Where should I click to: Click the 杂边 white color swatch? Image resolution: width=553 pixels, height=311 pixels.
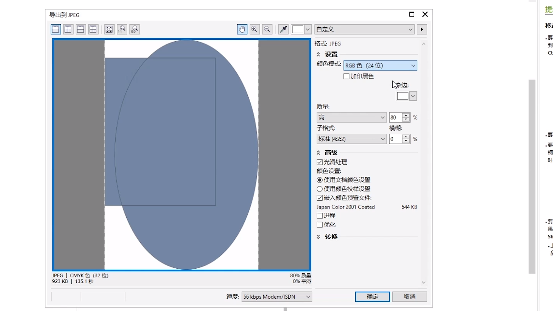[402, 96]
